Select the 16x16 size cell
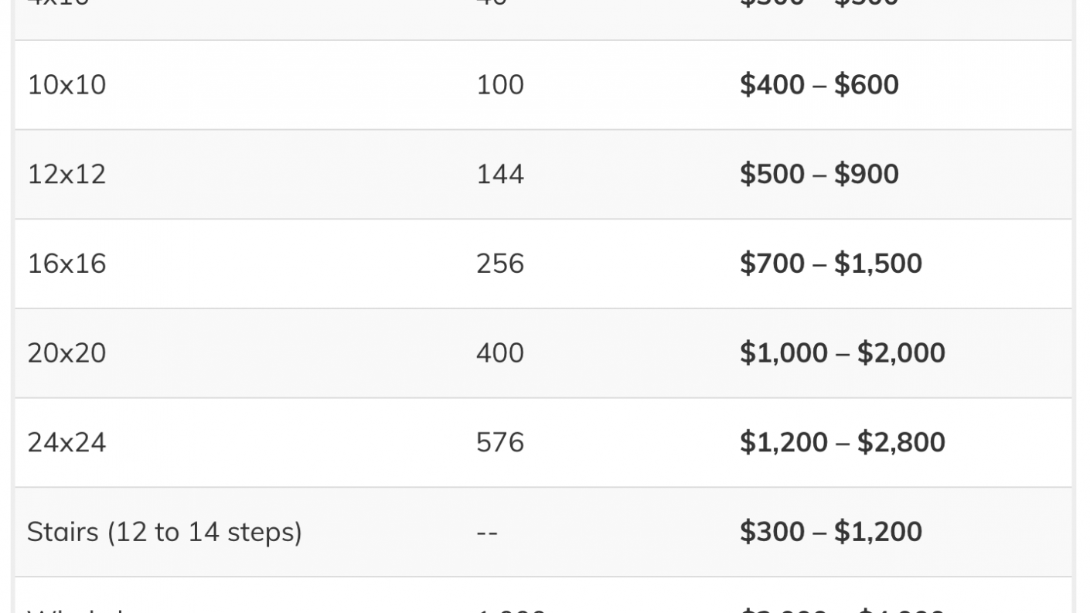1090x613 pixels. point(66,264)
